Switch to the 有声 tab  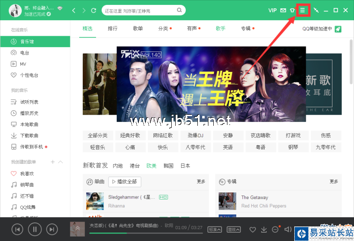192,29
